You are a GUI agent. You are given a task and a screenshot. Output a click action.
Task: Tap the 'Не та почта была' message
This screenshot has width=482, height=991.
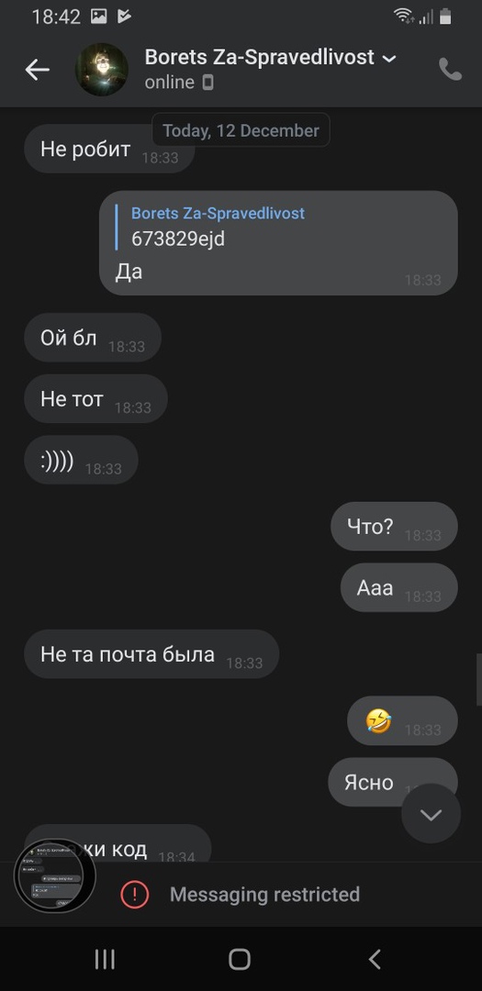pos(151,654)
